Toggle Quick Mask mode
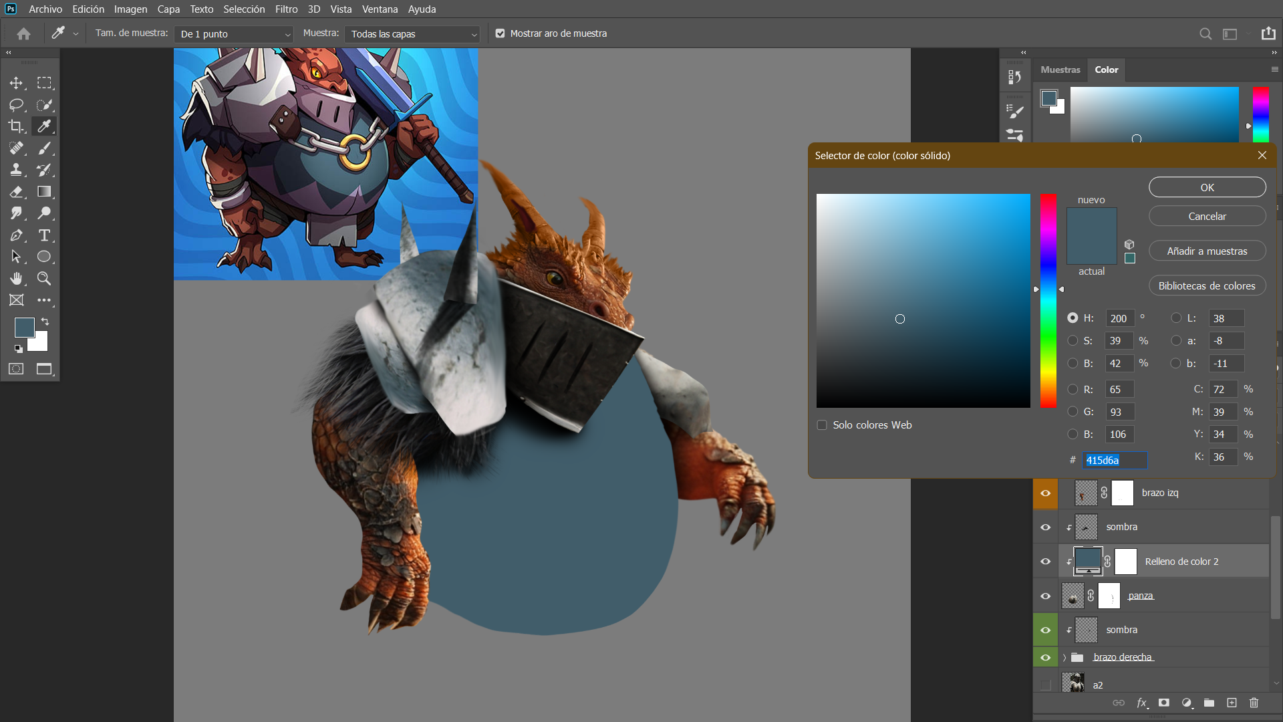This screenshot has width=1283, height=722. [x=16, y=369]
